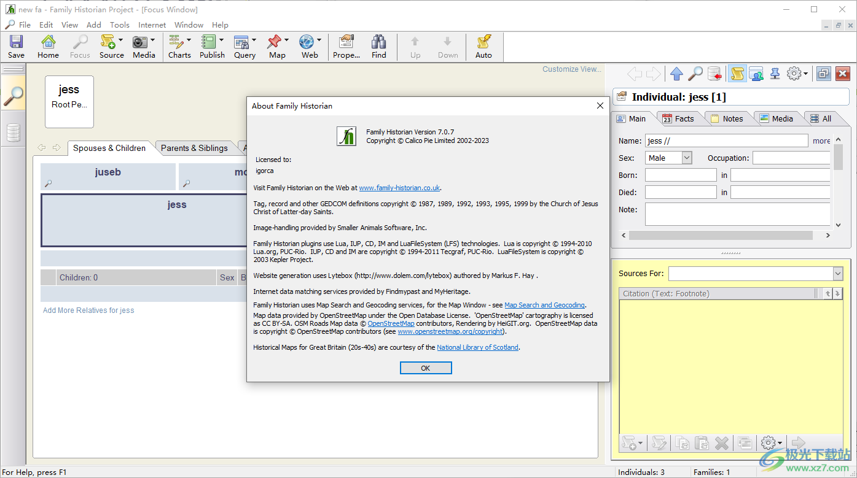Click the Customize View link
The height and width of the screenshot is (478, 857).
click(571, 69)
